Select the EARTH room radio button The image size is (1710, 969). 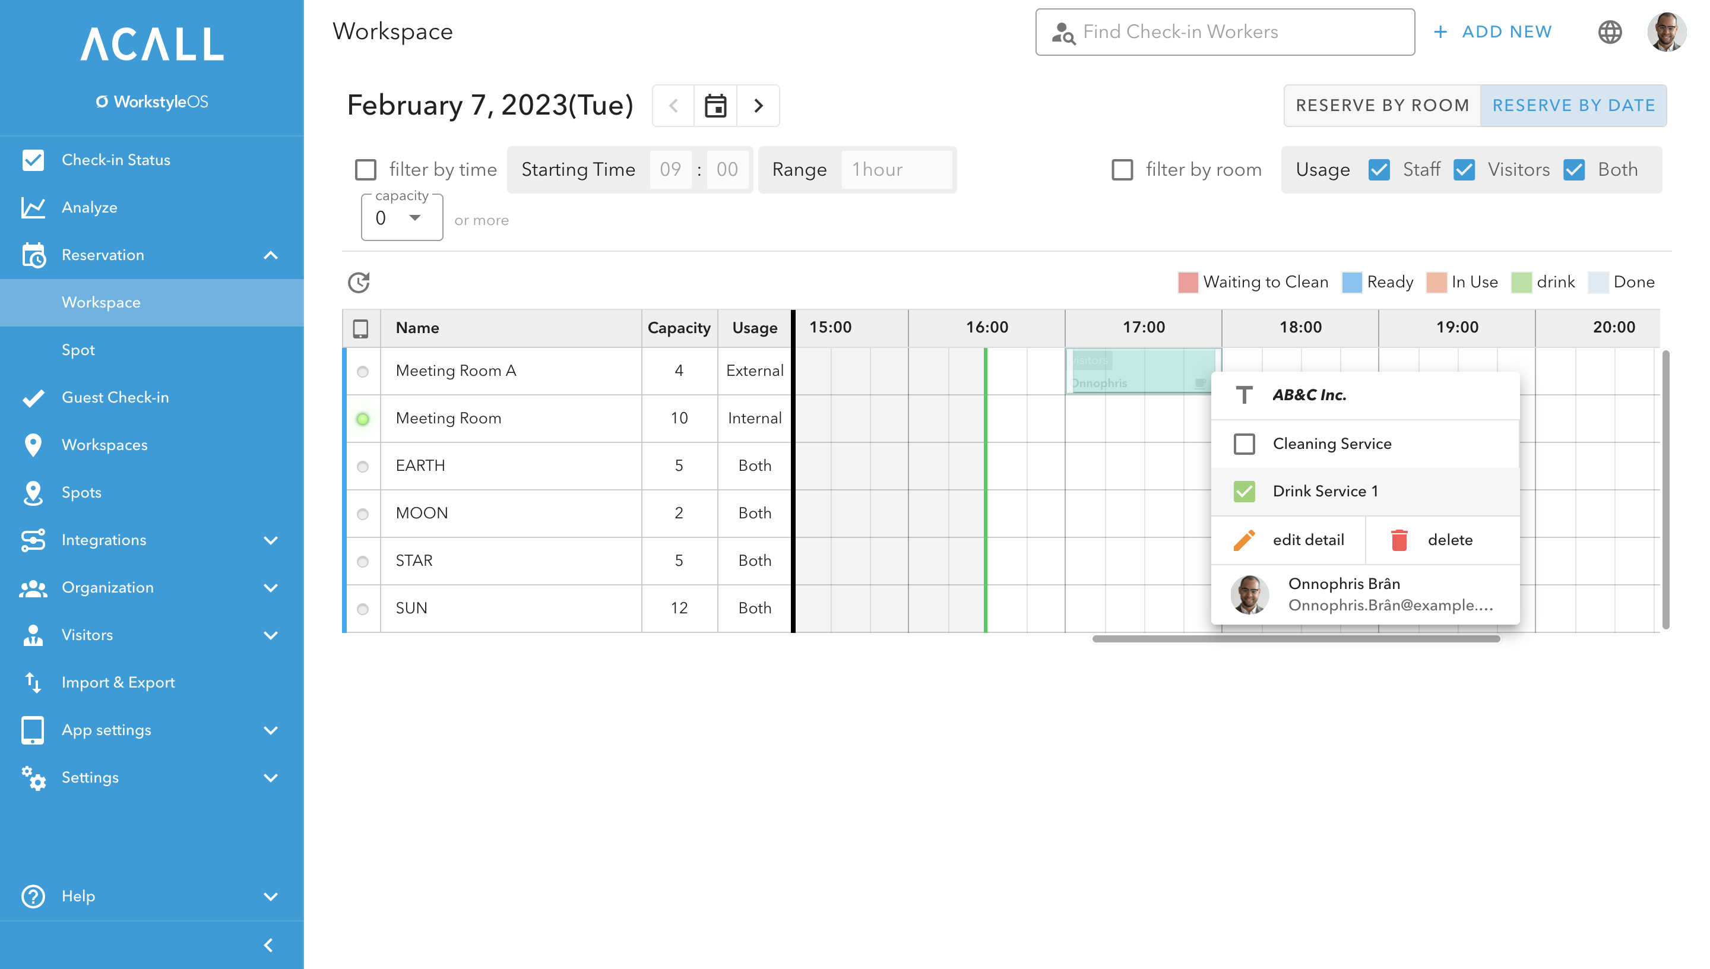[x=363, y=467]
